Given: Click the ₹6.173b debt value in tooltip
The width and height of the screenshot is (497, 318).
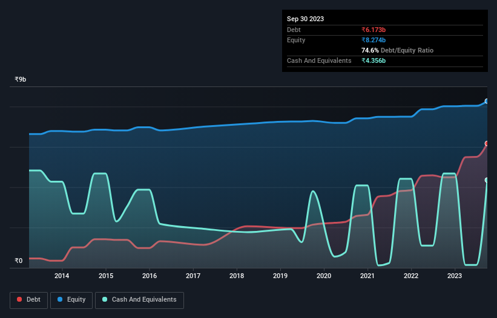Looking at the screenshot, I should tap(374, 30).
